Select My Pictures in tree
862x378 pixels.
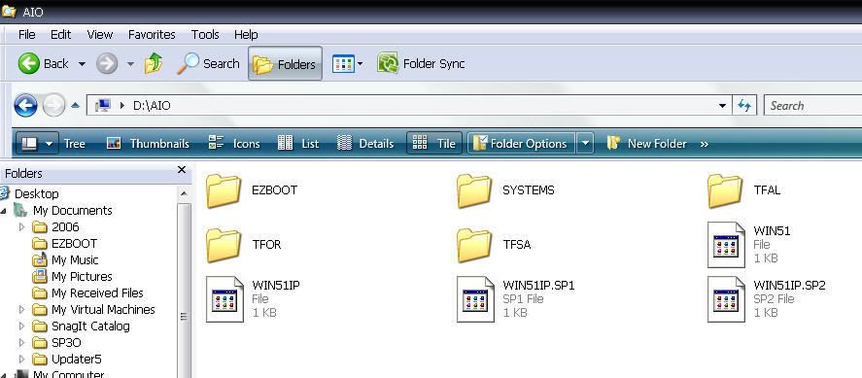tap(82, 276)
